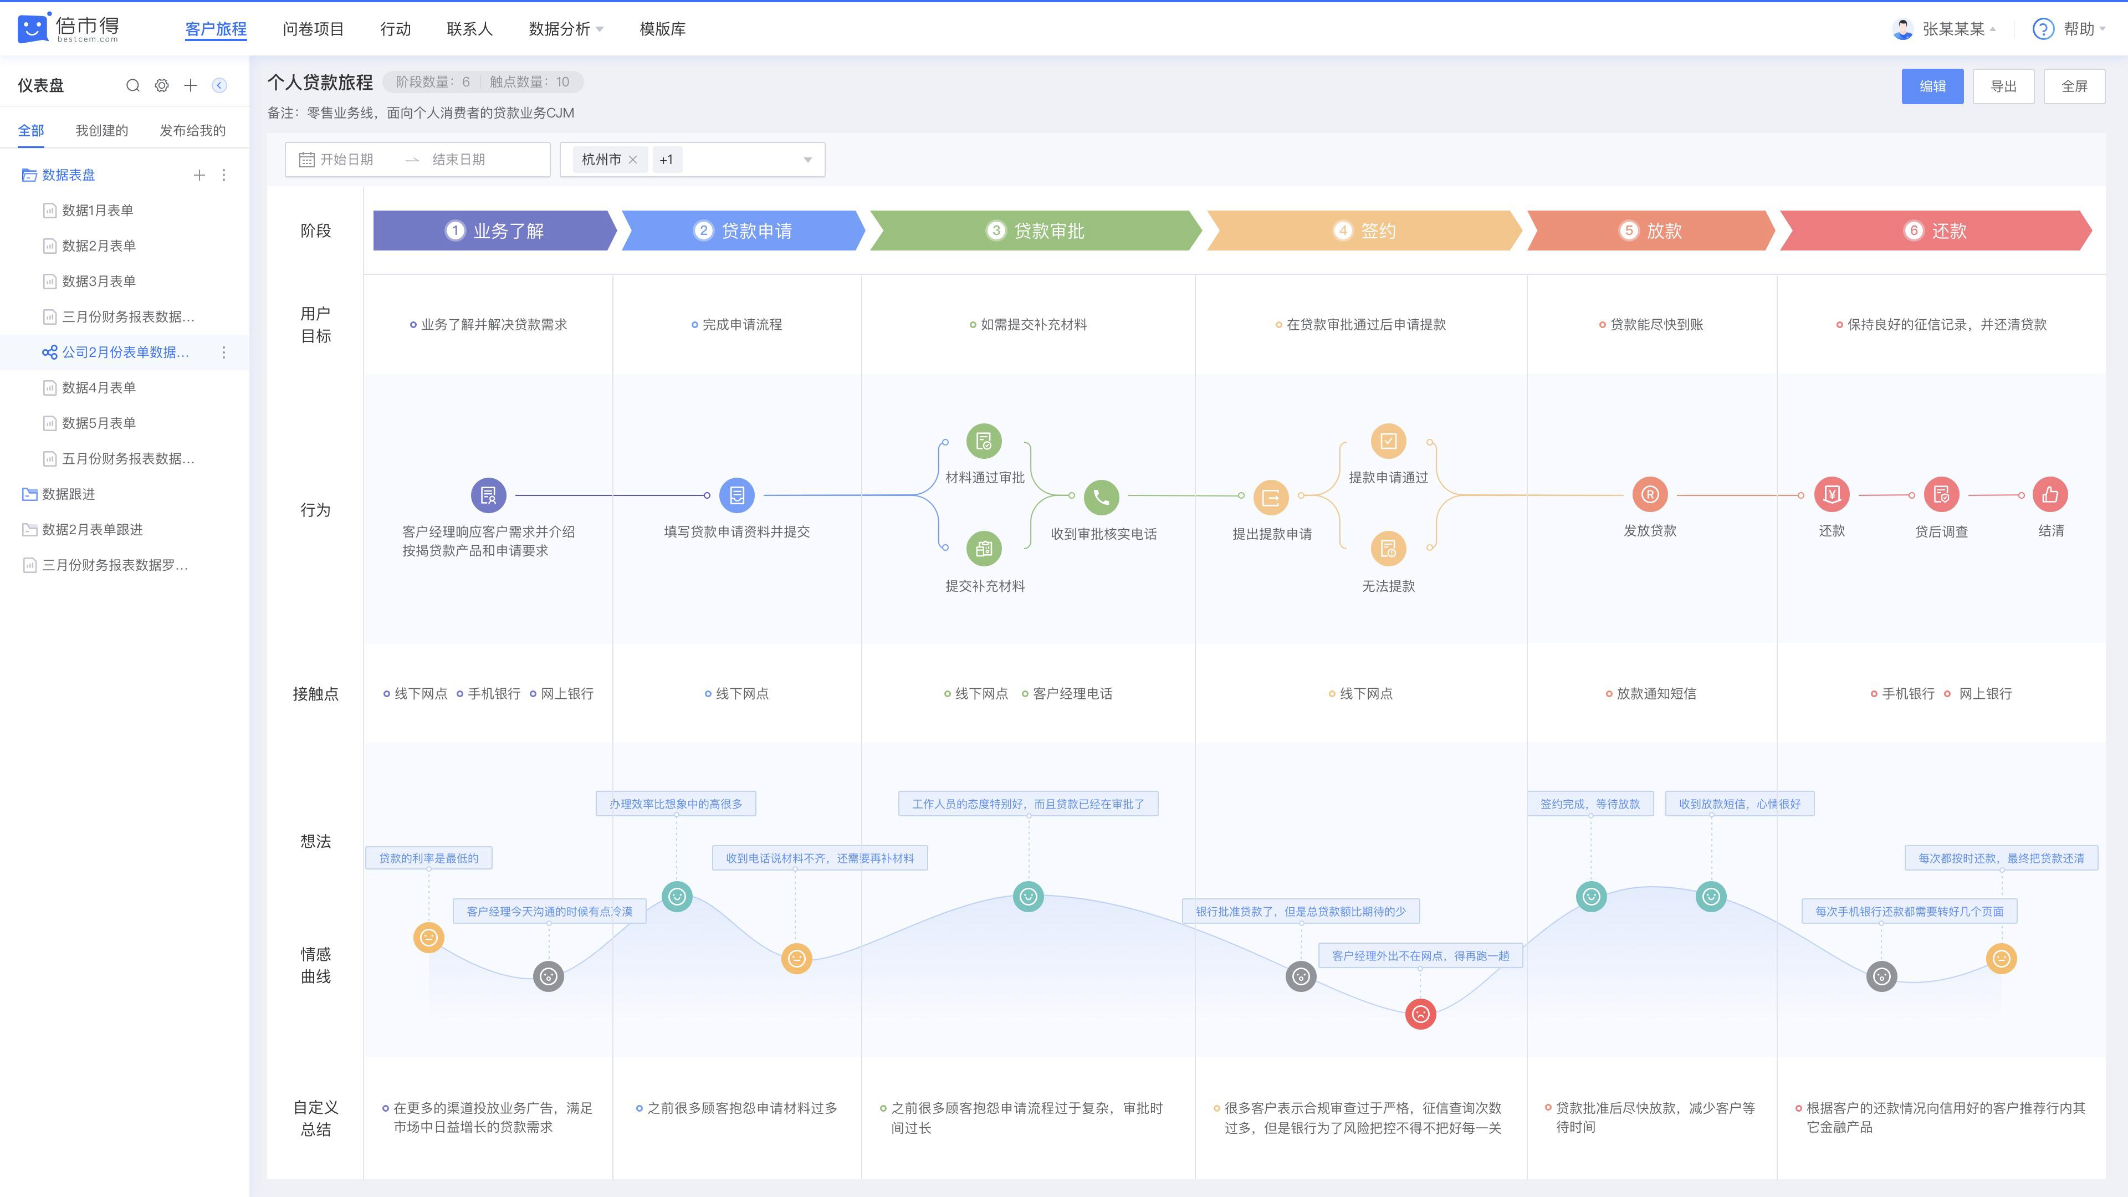This screenshot has height=1197, width=2128.
Task: Open the 问卷项目 navigation item
Action: (313, 29)
